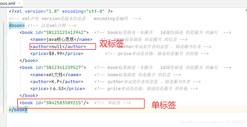Toggle fold marker at </book> below $8.99 price
247x127 pixels.
click(6, 60)
